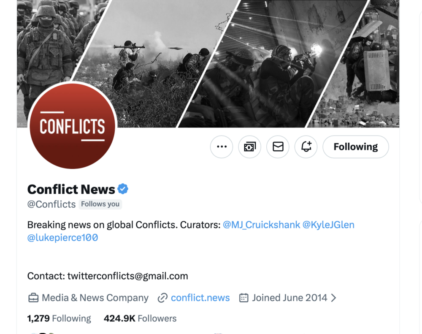Click the calendar icon beside Joined
The height and width of the screenshot is (334, 422).
(x=244, y=298)
